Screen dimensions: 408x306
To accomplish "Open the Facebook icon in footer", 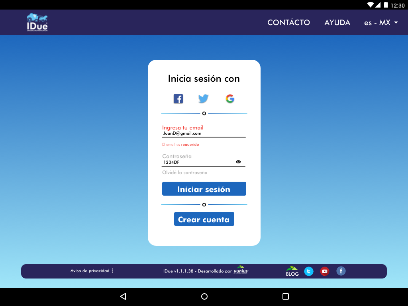I will 341,271.
